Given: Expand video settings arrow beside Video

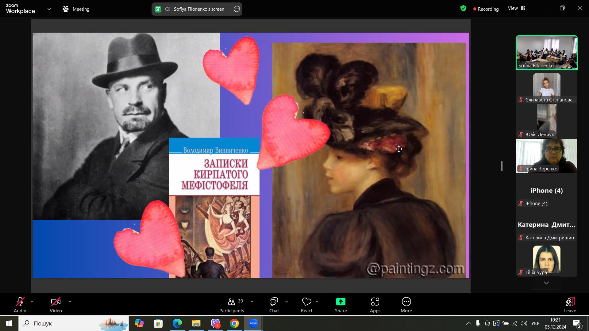Looking at the screenshot, I should (x=70, y=302).
